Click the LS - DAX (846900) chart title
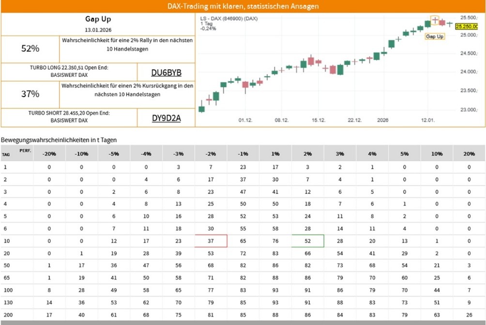The width and height of the screenshot is (486, 325). (x=229, y=18)
